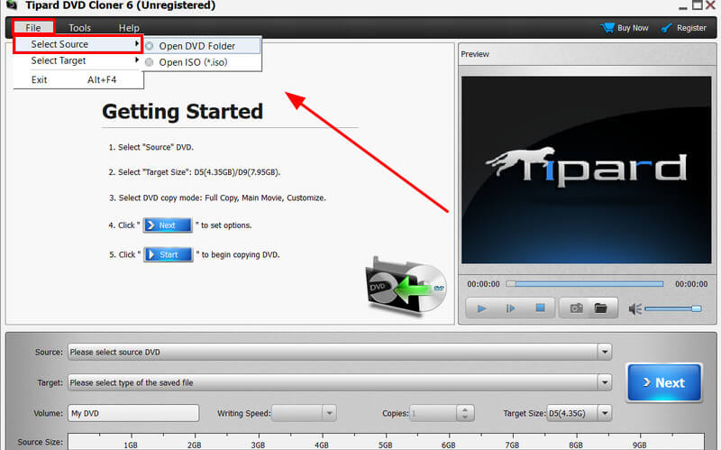
Task: Minimize the Tipard DVD Cloner window
Action: tap(683, 7)
